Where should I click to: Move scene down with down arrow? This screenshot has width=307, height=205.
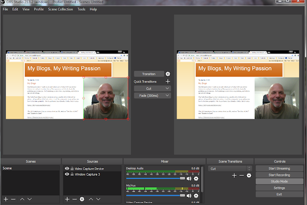(30, 199)
